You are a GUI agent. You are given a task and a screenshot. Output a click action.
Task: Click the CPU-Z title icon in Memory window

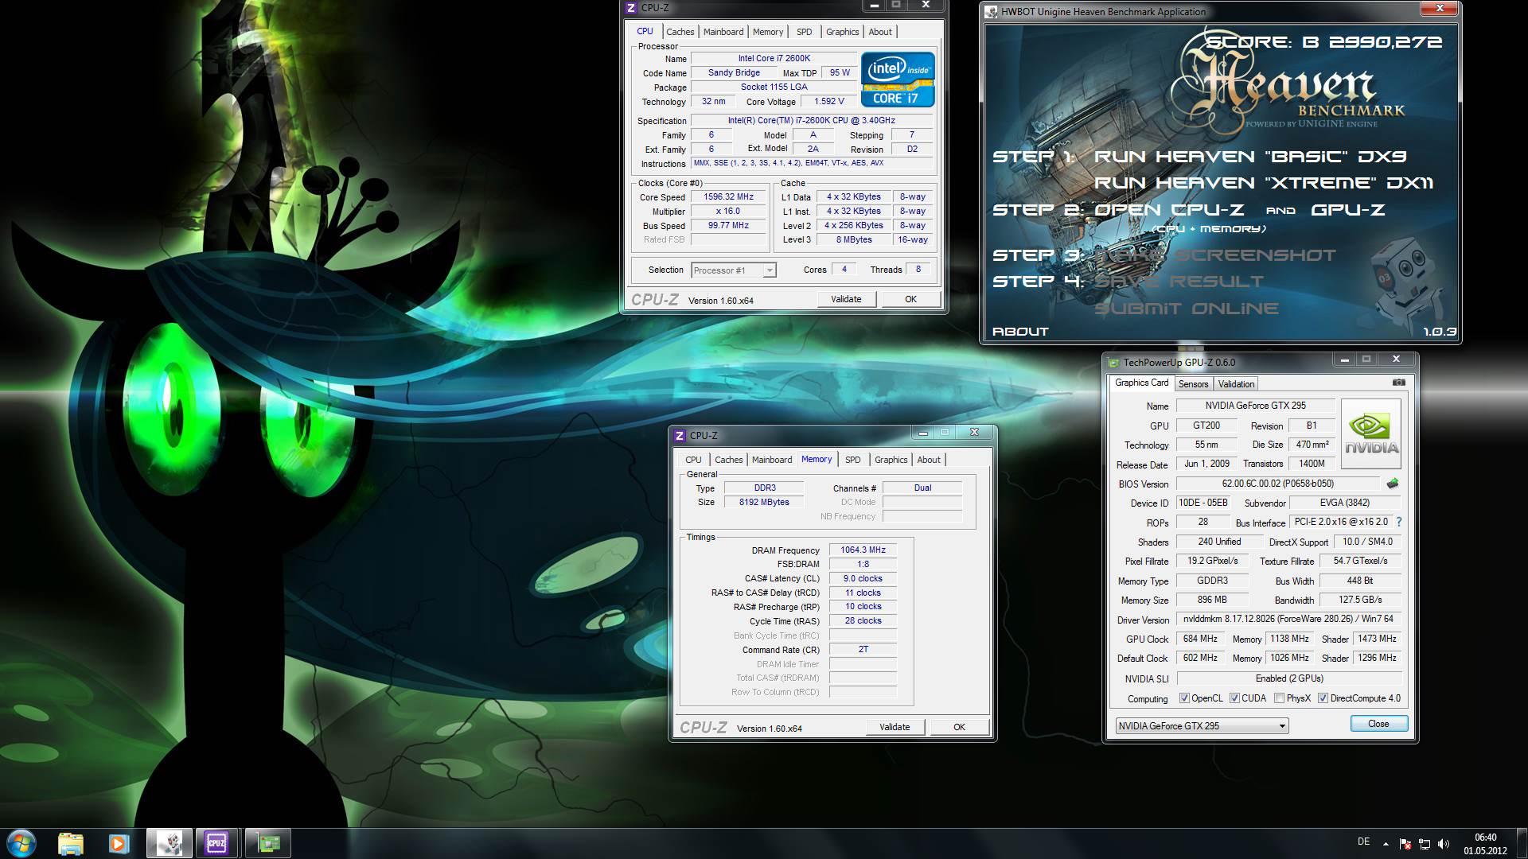680,435
